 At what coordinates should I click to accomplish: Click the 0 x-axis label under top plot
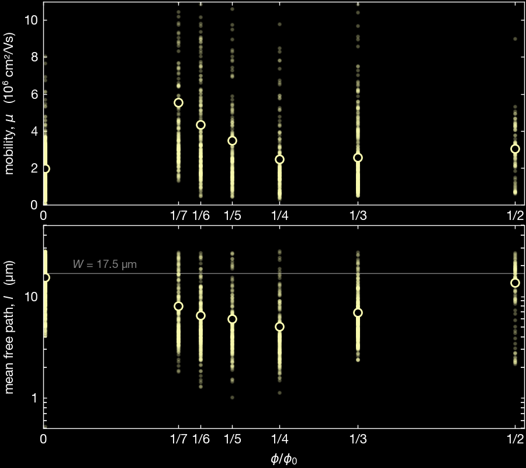coord(43,215)
